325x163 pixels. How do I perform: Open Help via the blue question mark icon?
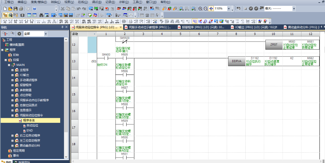pos(34,9)
